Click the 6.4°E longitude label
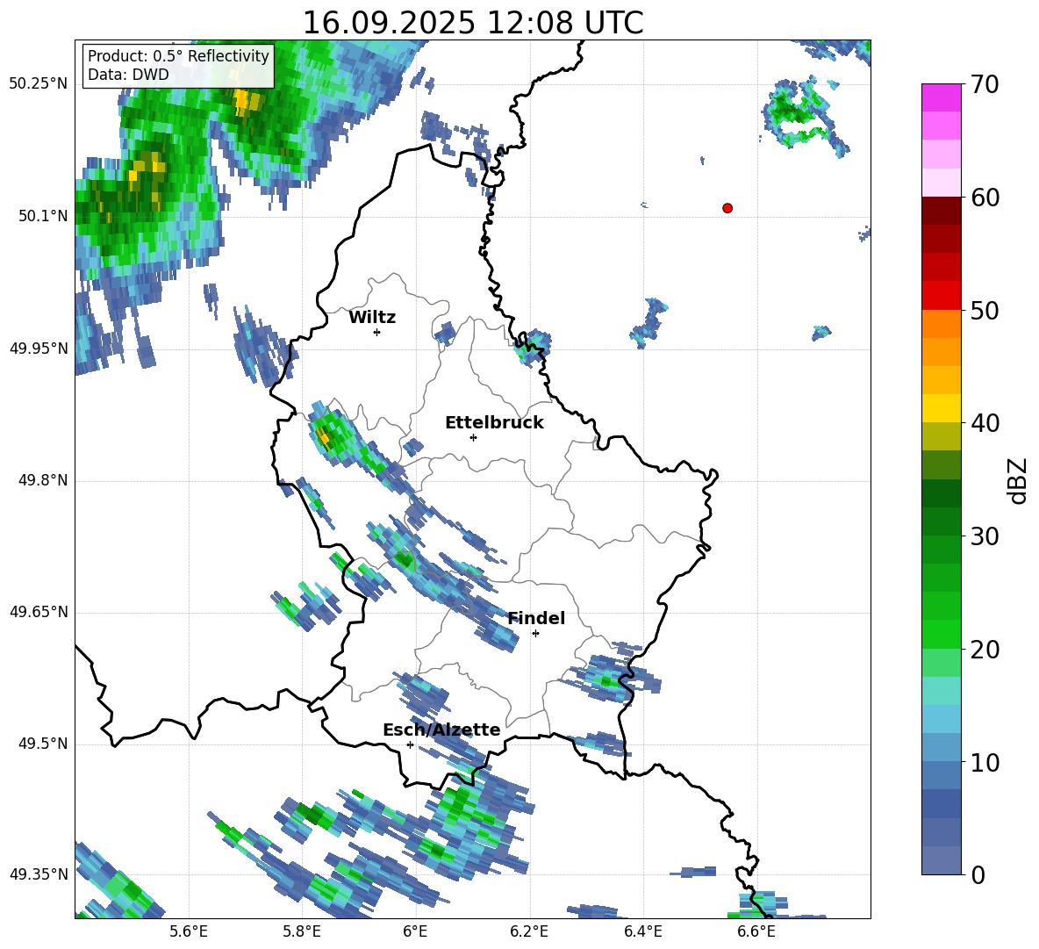Image resolution: width=1039 pixels, height=949 pixels. (642, 931)
